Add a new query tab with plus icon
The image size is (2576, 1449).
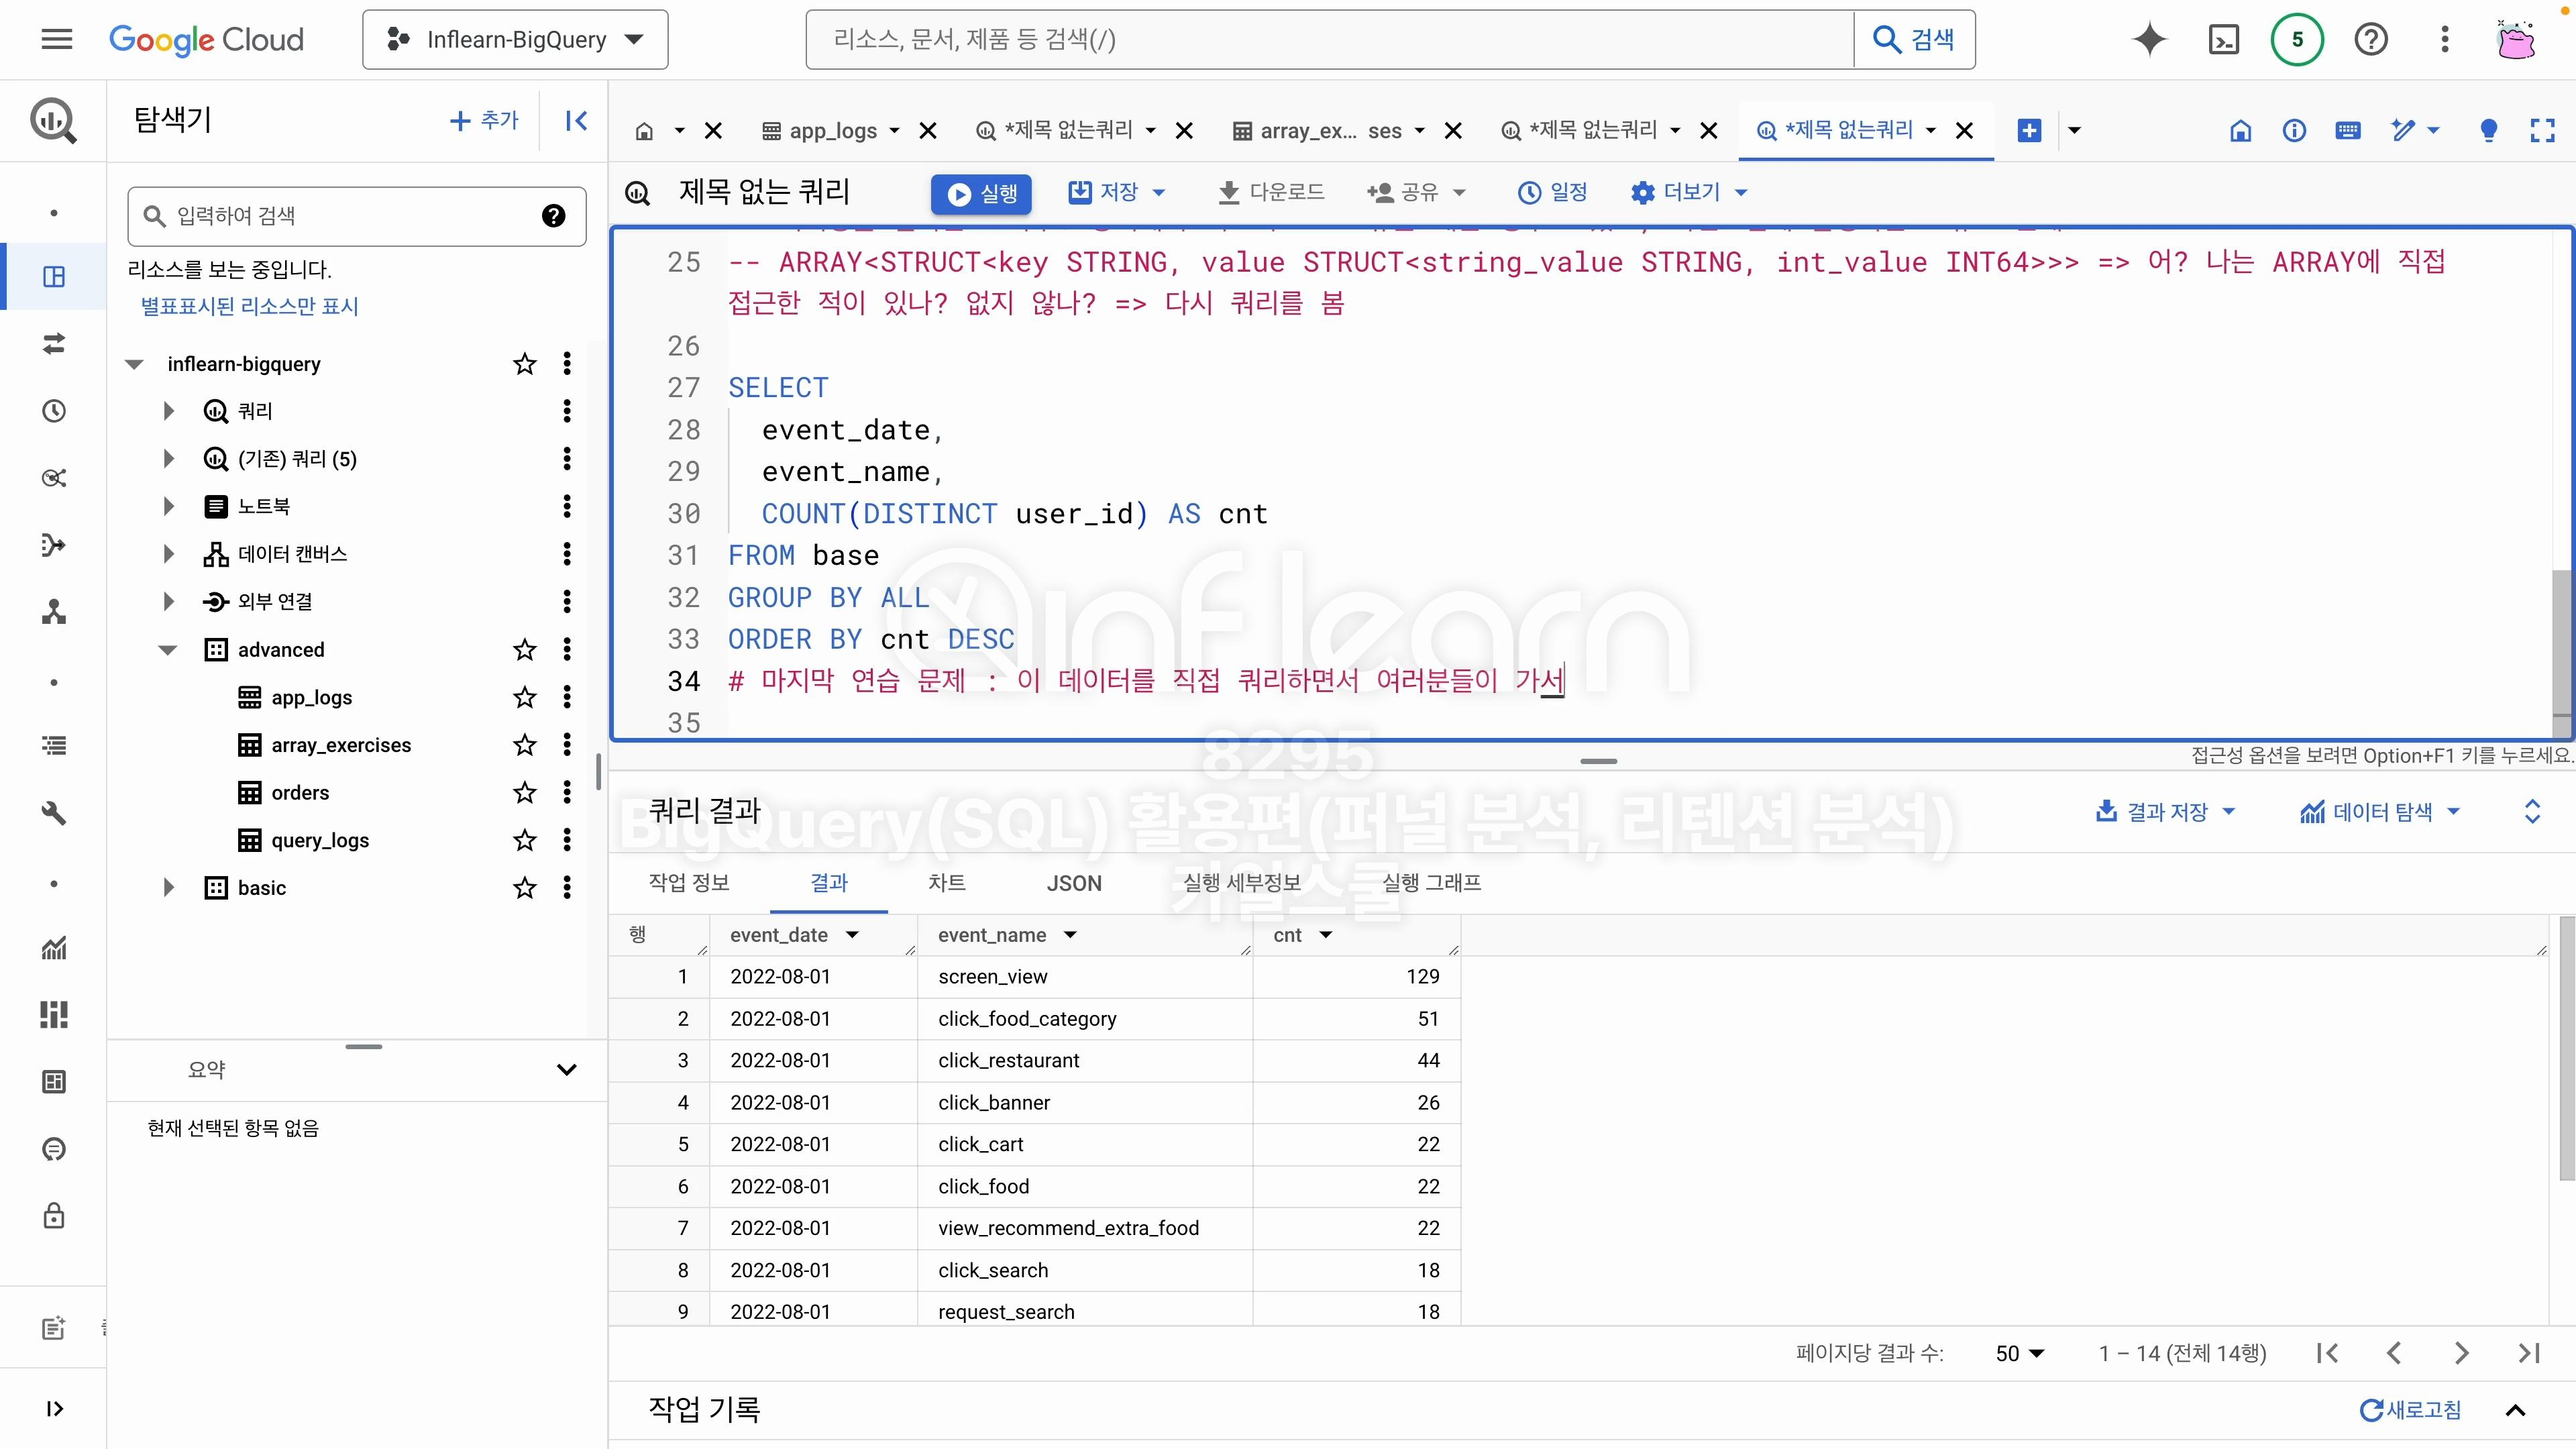(2029, 130)
